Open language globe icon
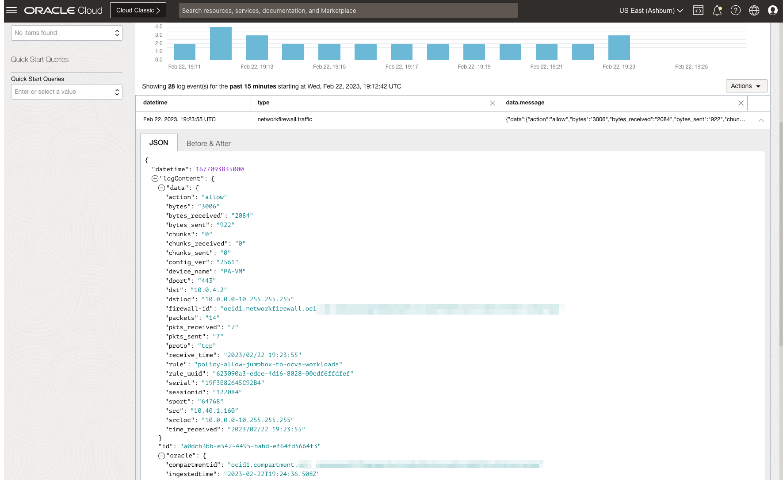The image size is (783, 480). (754, 10)
